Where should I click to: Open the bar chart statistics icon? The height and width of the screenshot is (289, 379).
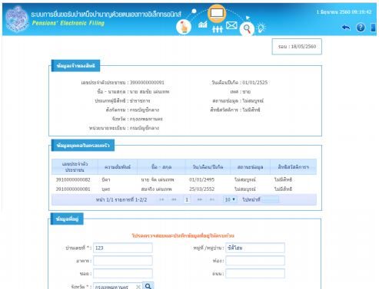click(203, 25)
